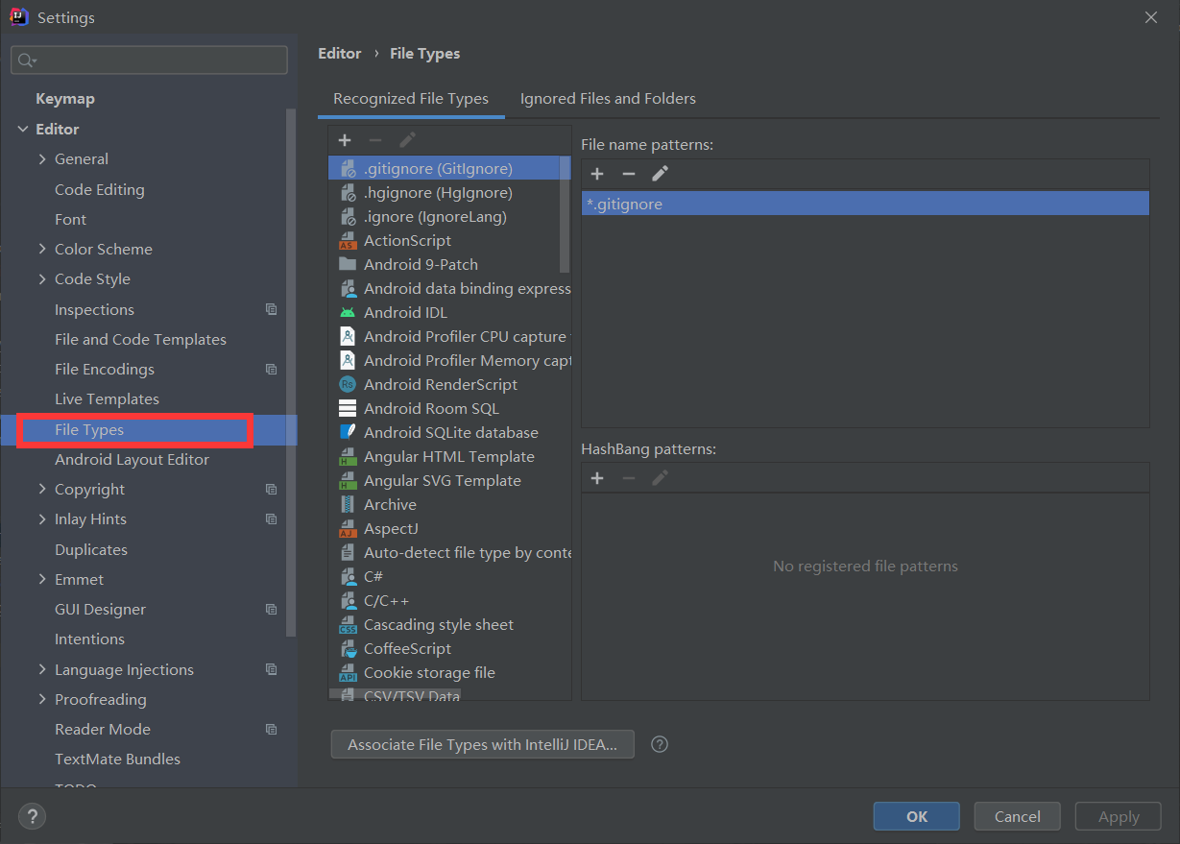
Task: Click the settings tree vertical scrollbar
Action: [292, 373]
